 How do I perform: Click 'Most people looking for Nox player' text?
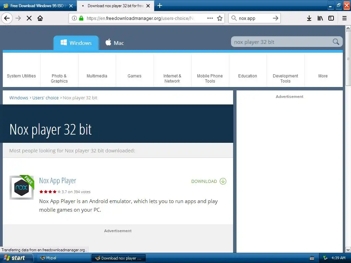click(72, 151)
